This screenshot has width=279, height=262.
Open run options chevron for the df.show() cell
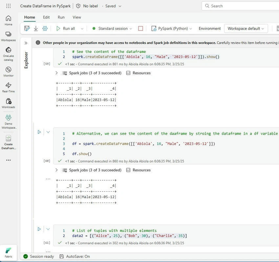pos(48,132)
